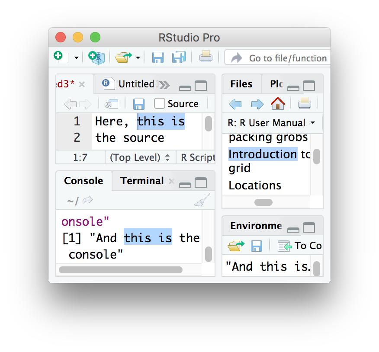The width and height of the screenshot is (379, 352).
Task: Toggle the Source on Save checkbox
Action: [x=160, y=103]
